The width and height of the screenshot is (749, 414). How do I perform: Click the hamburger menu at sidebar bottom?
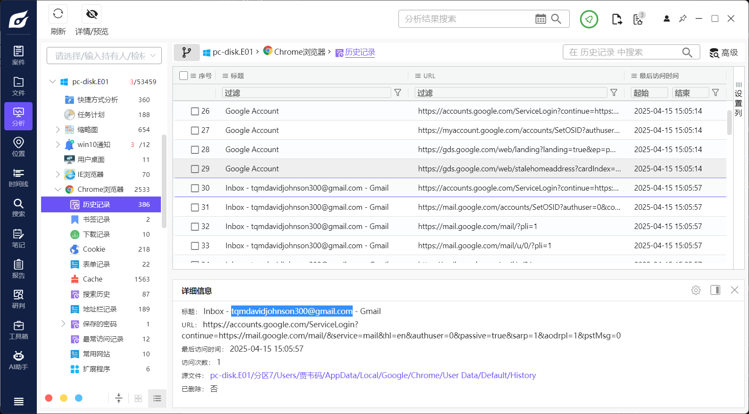coord(18,401)
